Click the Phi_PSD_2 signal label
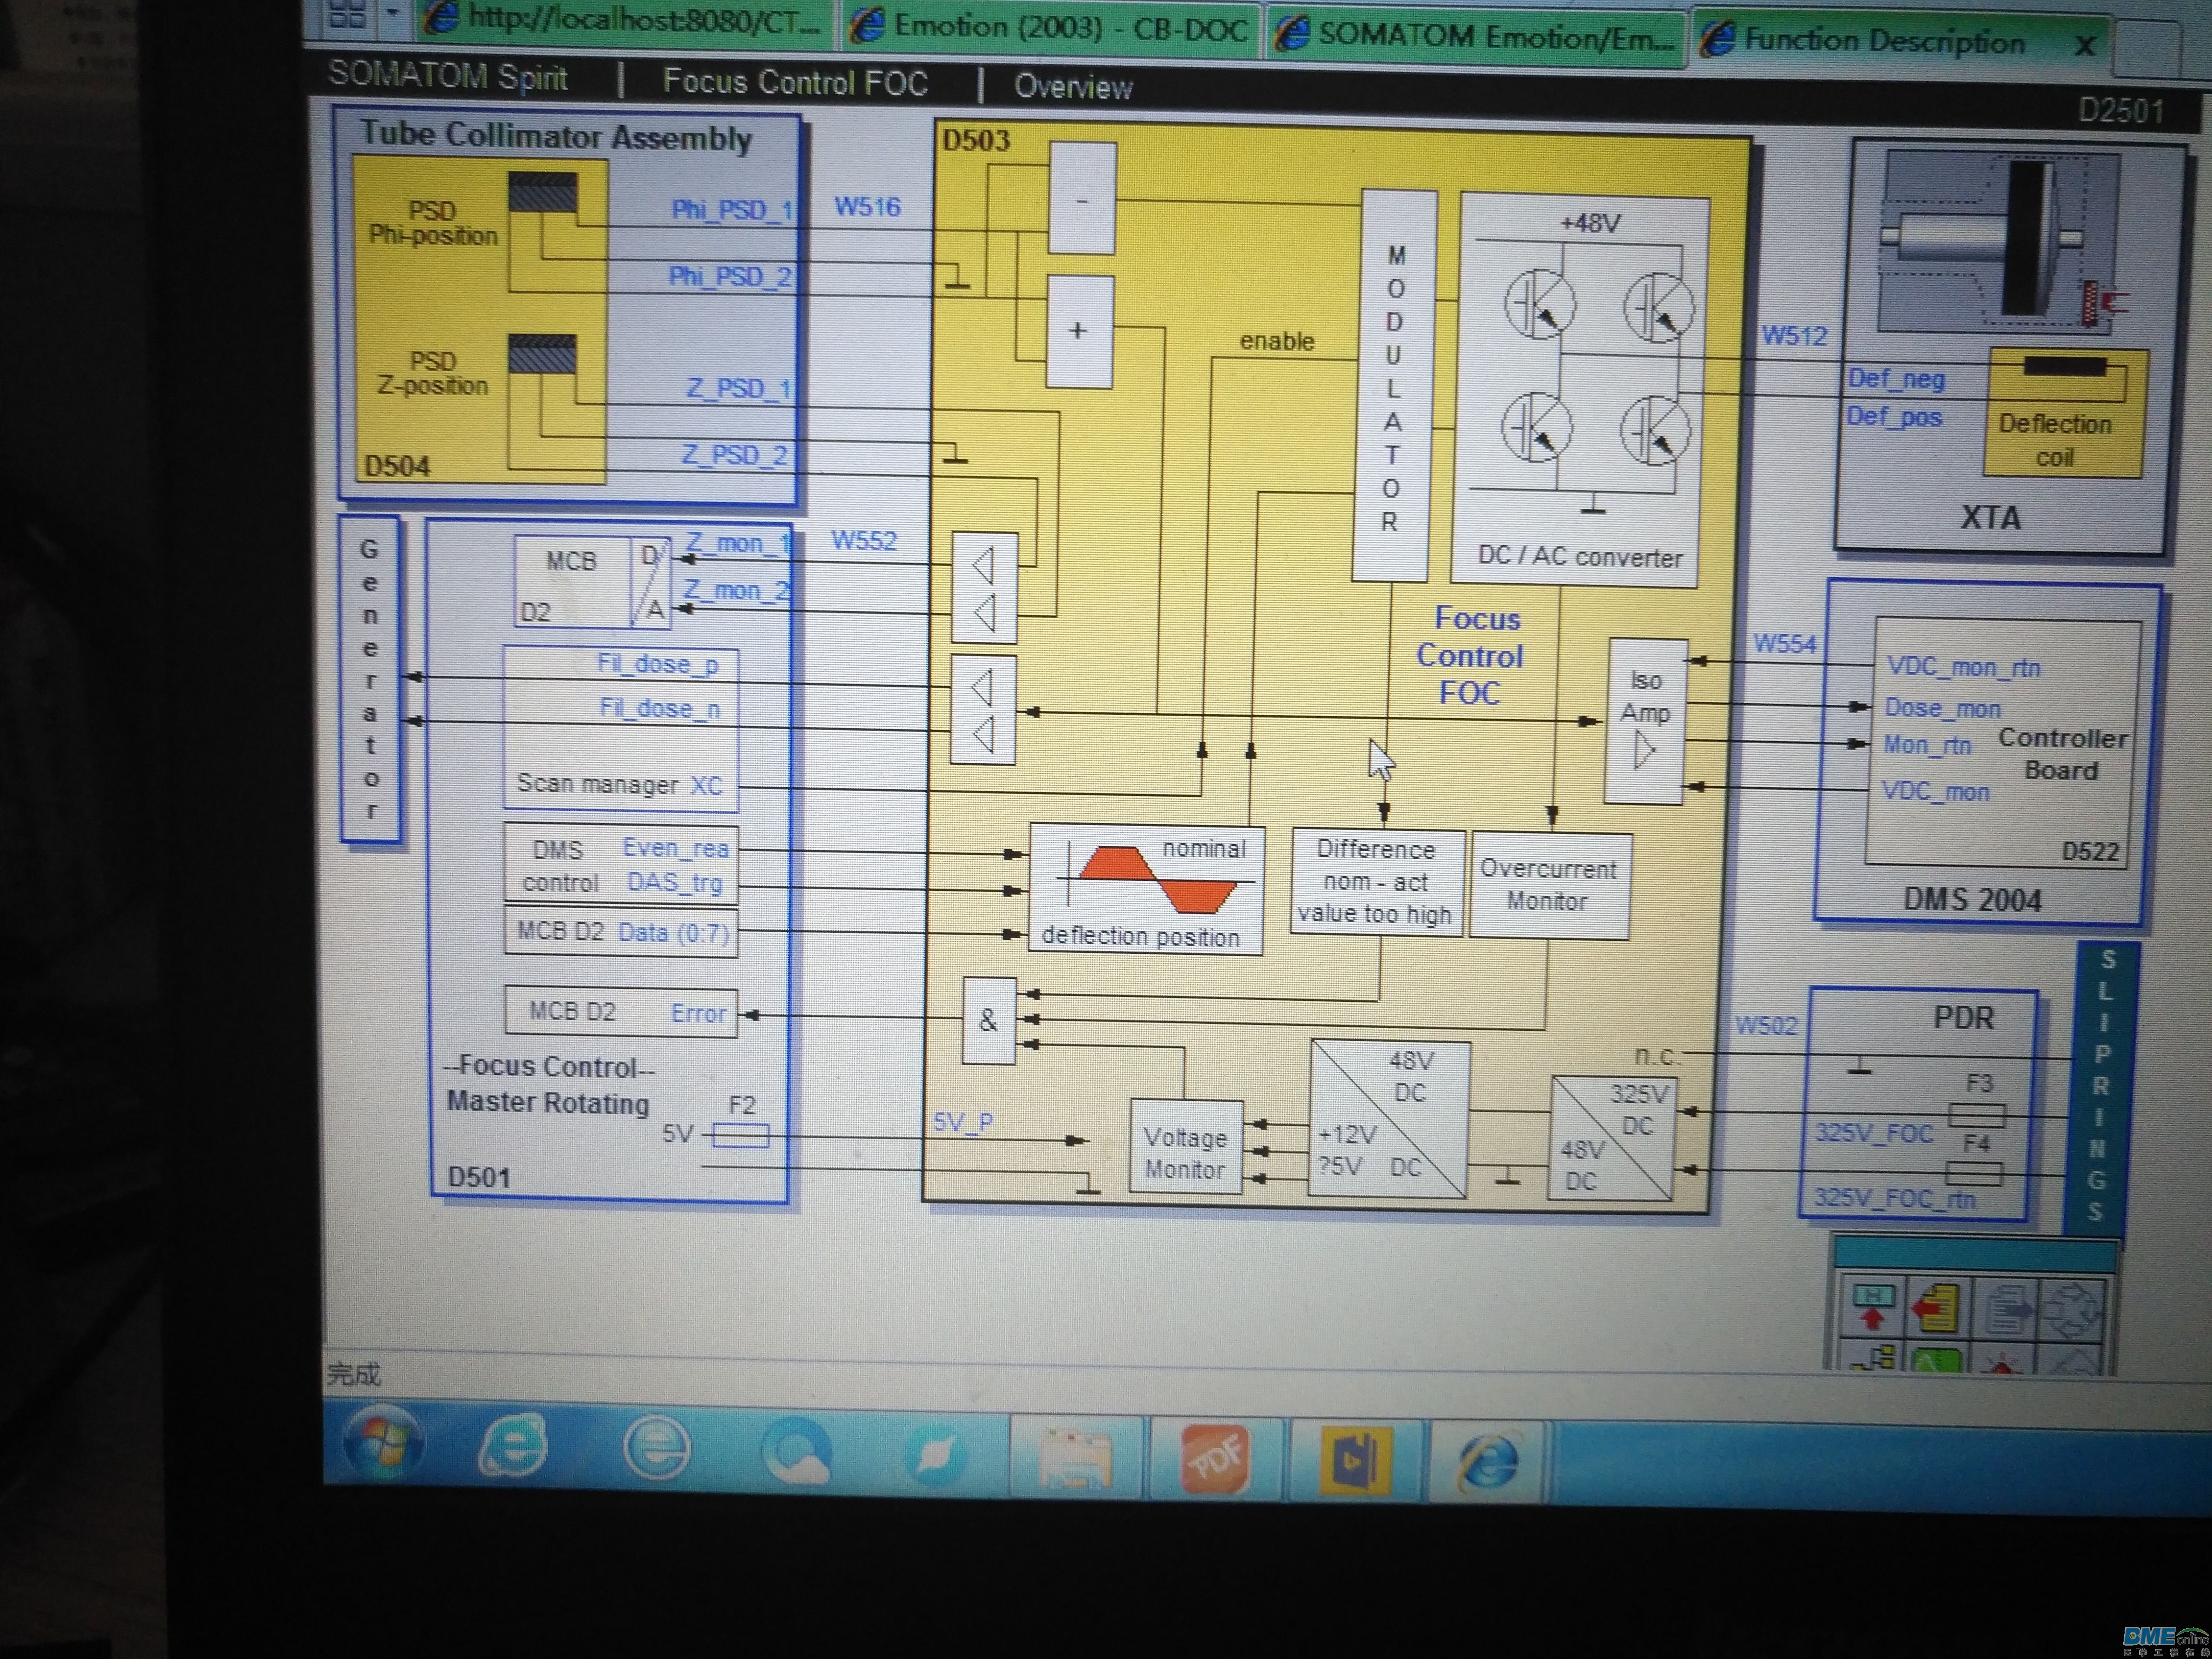2212x1659 pixels. 730,276
